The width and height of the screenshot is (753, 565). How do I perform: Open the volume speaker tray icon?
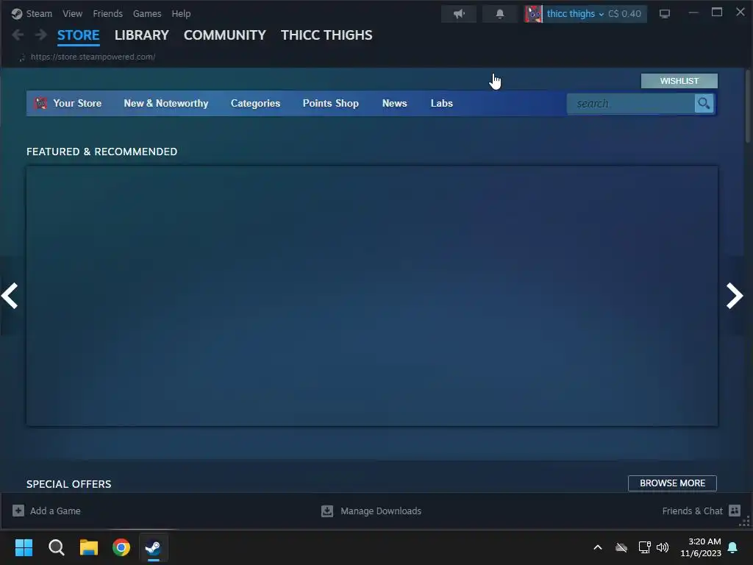pyautogui.click(x=663, y=547)
